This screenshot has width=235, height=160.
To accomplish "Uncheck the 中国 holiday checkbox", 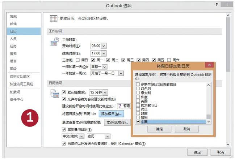I will pyautogui.click(x=138, y=122).
